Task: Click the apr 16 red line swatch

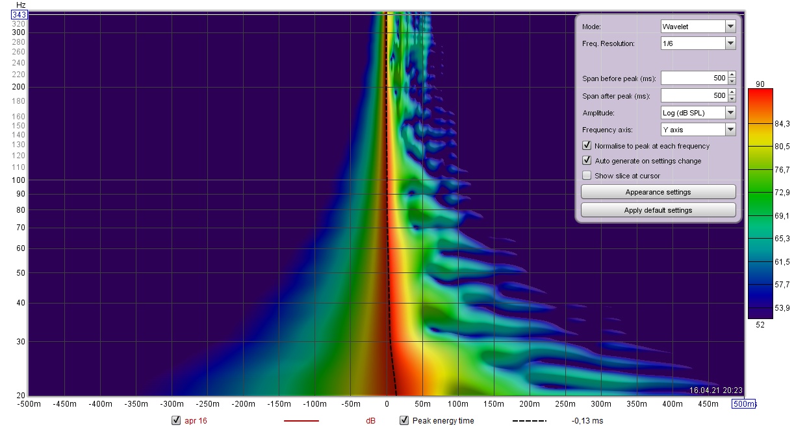Action: coord(301,421)
